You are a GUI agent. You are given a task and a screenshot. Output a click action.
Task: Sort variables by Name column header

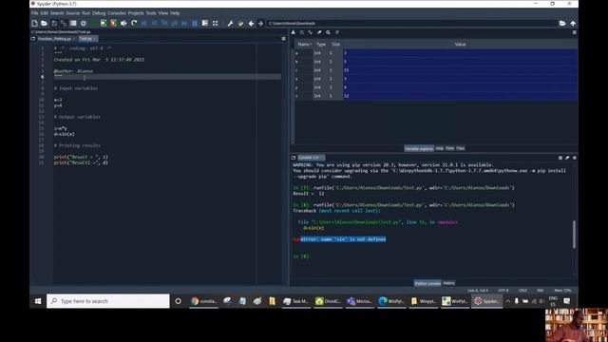pos(304,45)
